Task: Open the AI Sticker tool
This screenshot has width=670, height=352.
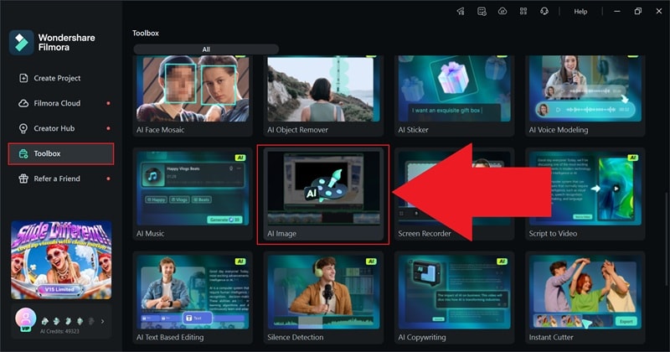Action: click(454, 96)
